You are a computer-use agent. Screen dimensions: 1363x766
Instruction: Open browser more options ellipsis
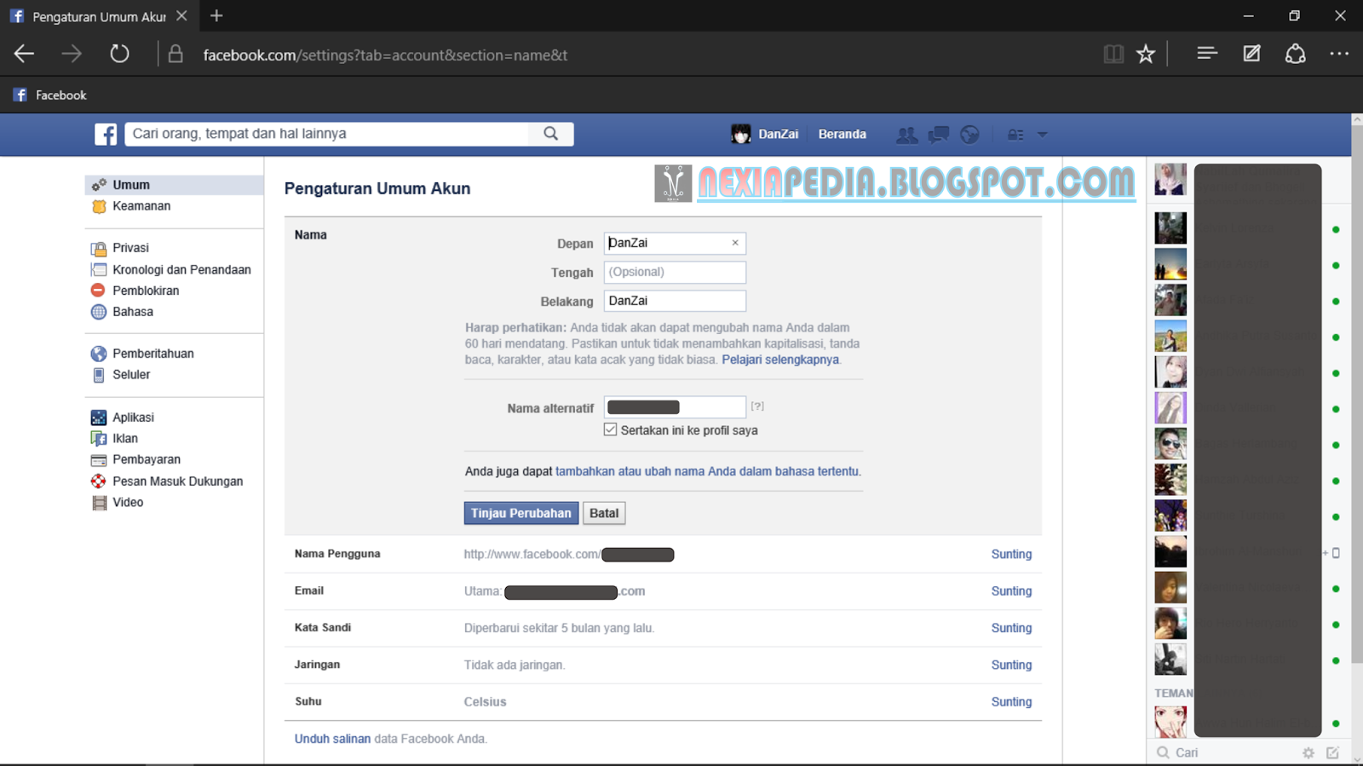[1339, 54]
